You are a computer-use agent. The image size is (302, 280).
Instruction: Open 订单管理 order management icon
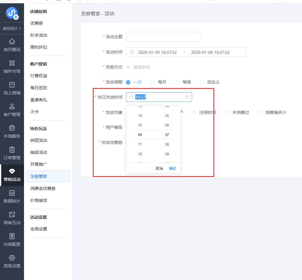[x=12, y=150]
